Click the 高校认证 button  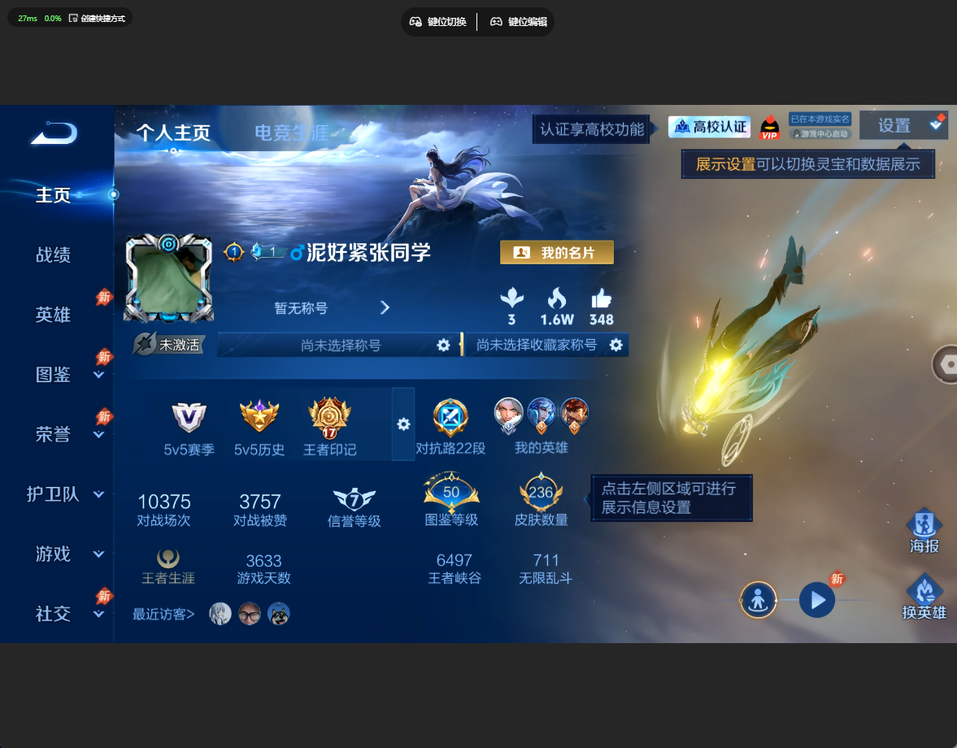point(709,127)
